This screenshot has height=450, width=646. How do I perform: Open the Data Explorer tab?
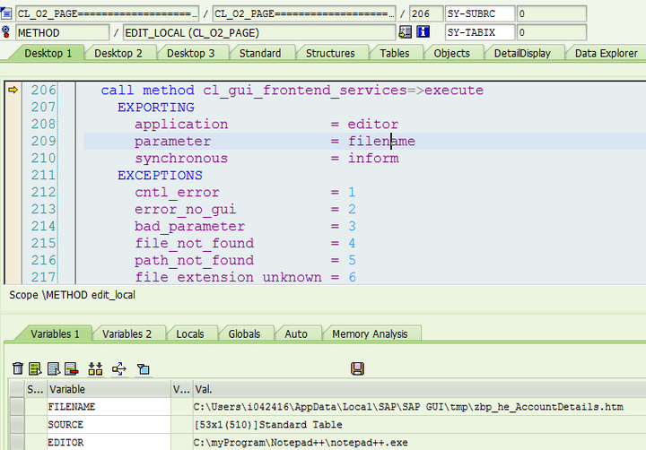[606, 53]
